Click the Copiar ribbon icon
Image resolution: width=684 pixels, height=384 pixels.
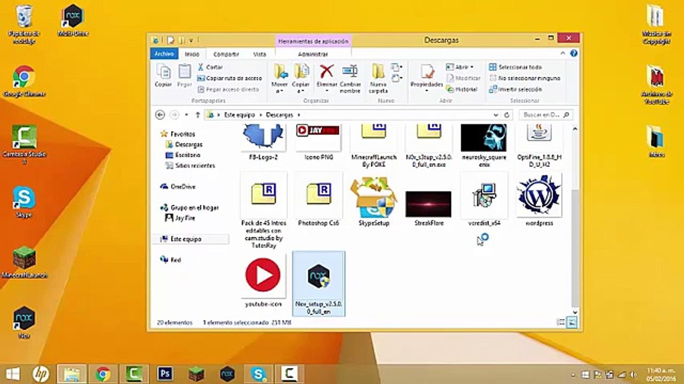163,75
